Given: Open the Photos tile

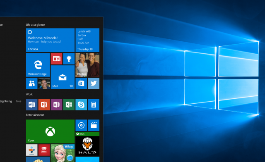Looking at the screenshot, I should point(87,65).
